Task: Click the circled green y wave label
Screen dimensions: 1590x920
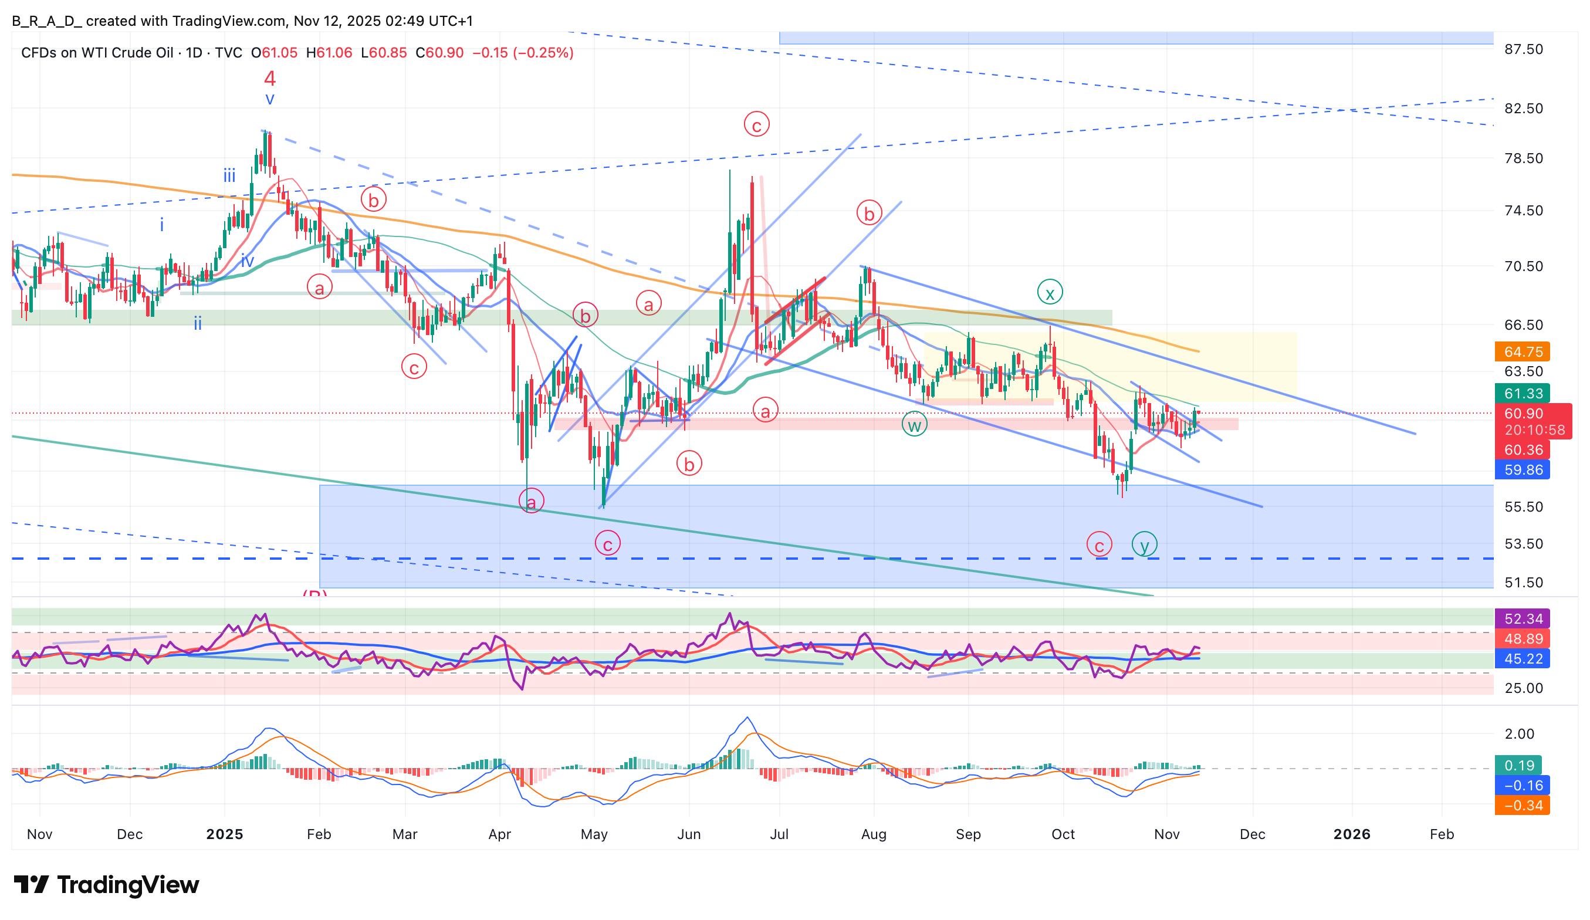Action: pyautogui.click(x=1144, y=544)
